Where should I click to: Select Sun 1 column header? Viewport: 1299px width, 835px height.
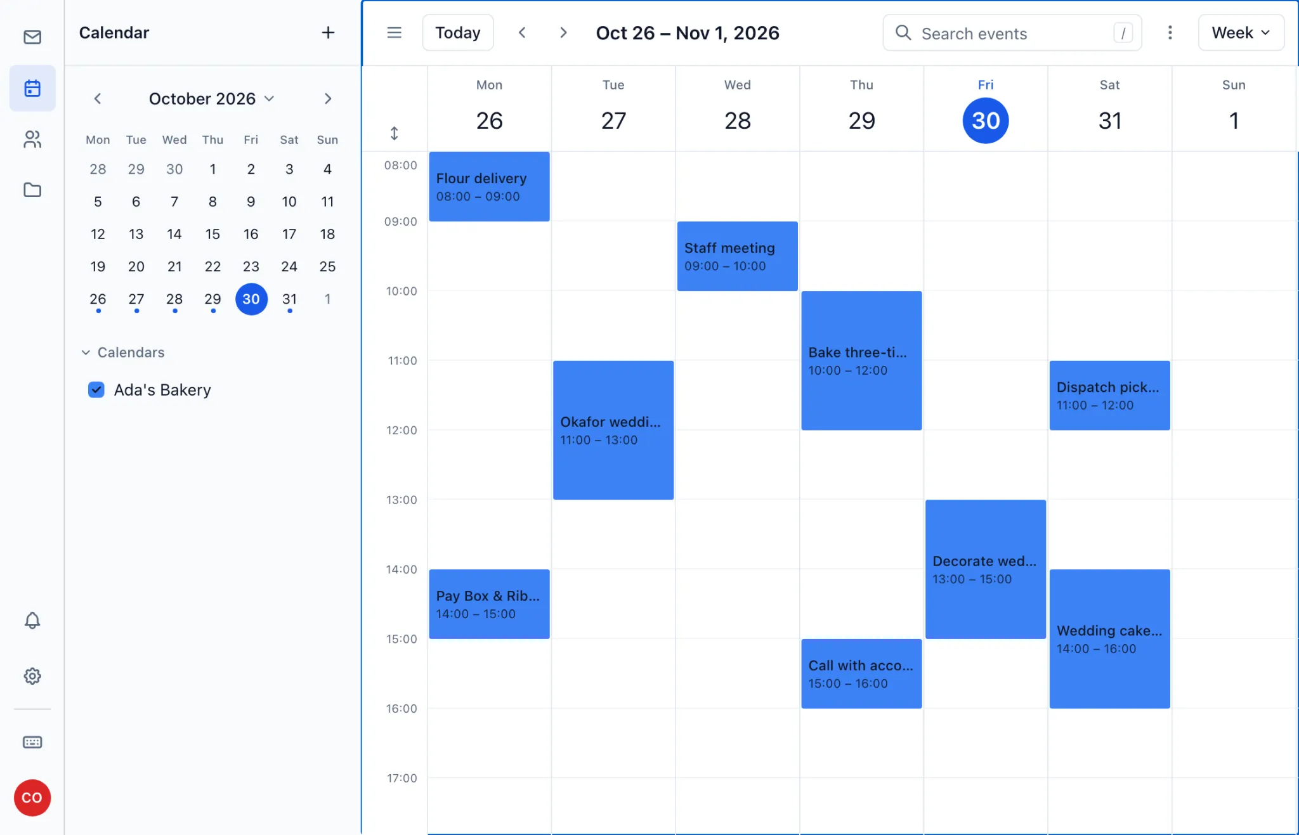coord(1234,108)
